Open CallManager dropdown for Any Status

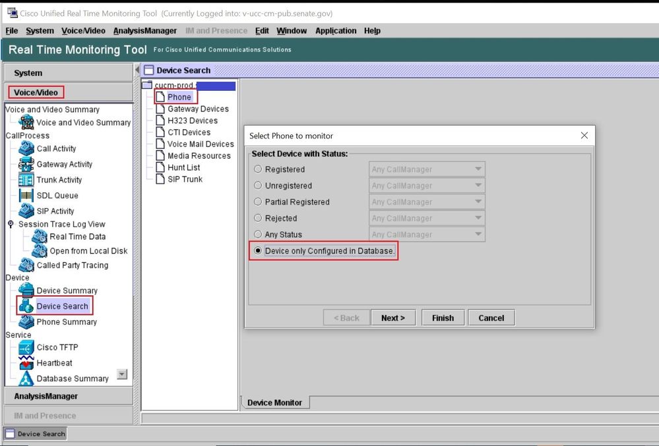click(427, 235)
